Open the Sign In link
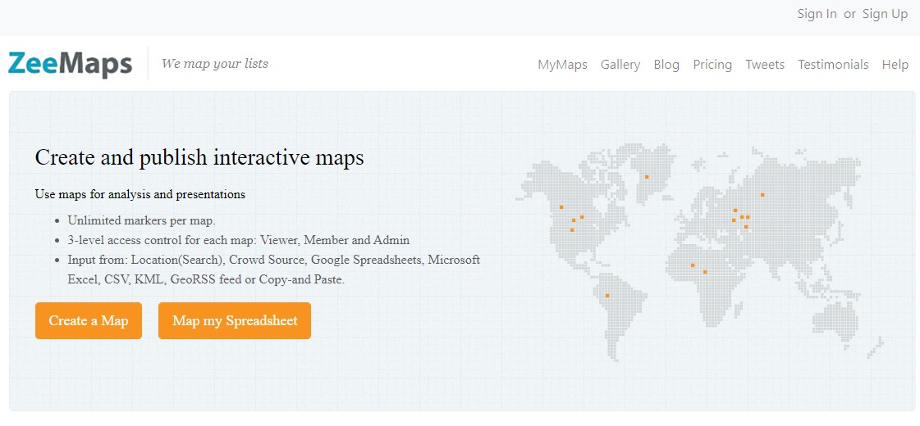The width and height of the screenshot is (920, 426). (817, 14)
